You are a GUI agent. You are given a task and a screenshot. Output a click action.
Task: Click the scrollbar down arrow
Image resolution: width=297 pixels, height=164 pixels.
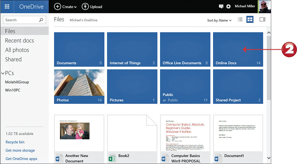(x=269, y=158)
